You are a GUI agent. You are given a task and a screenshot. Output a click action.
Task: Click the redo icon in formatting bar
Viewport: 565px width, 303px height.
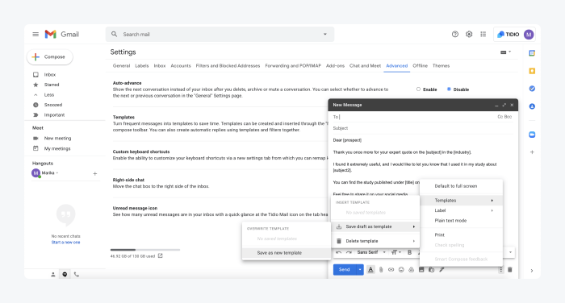point(349,252)
